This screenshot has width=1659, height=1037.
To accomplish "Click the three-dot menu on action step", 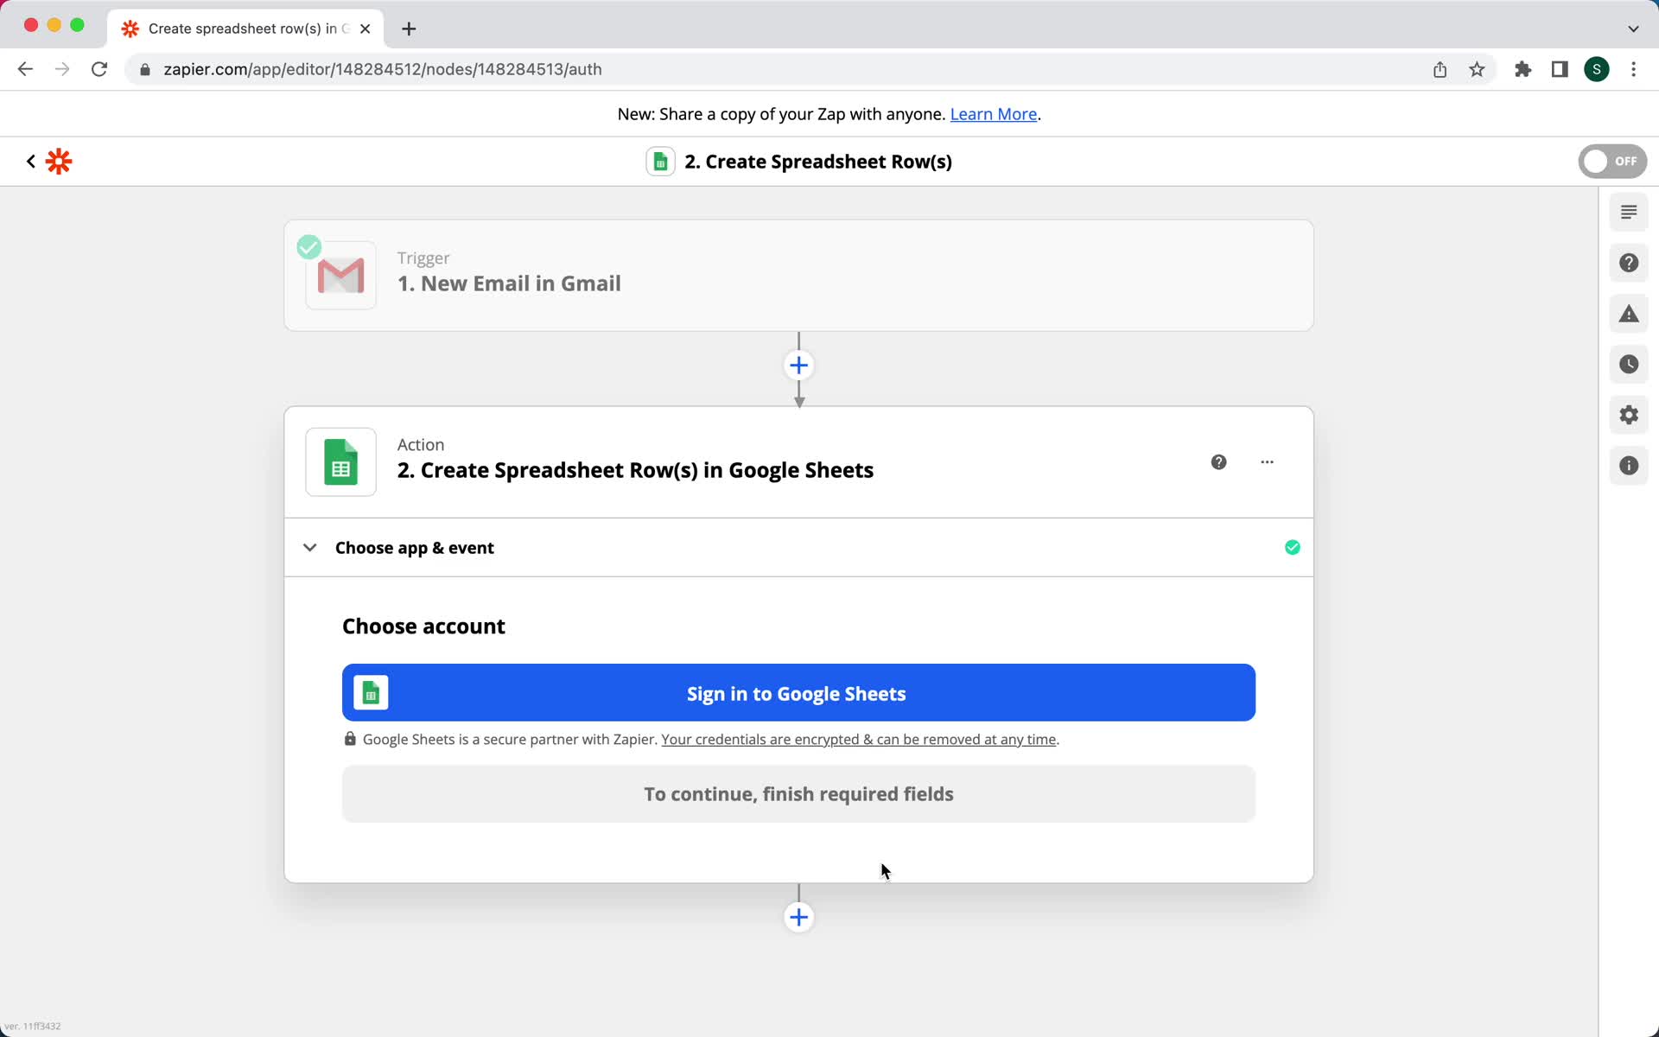I will click(x=1268, y=462).
